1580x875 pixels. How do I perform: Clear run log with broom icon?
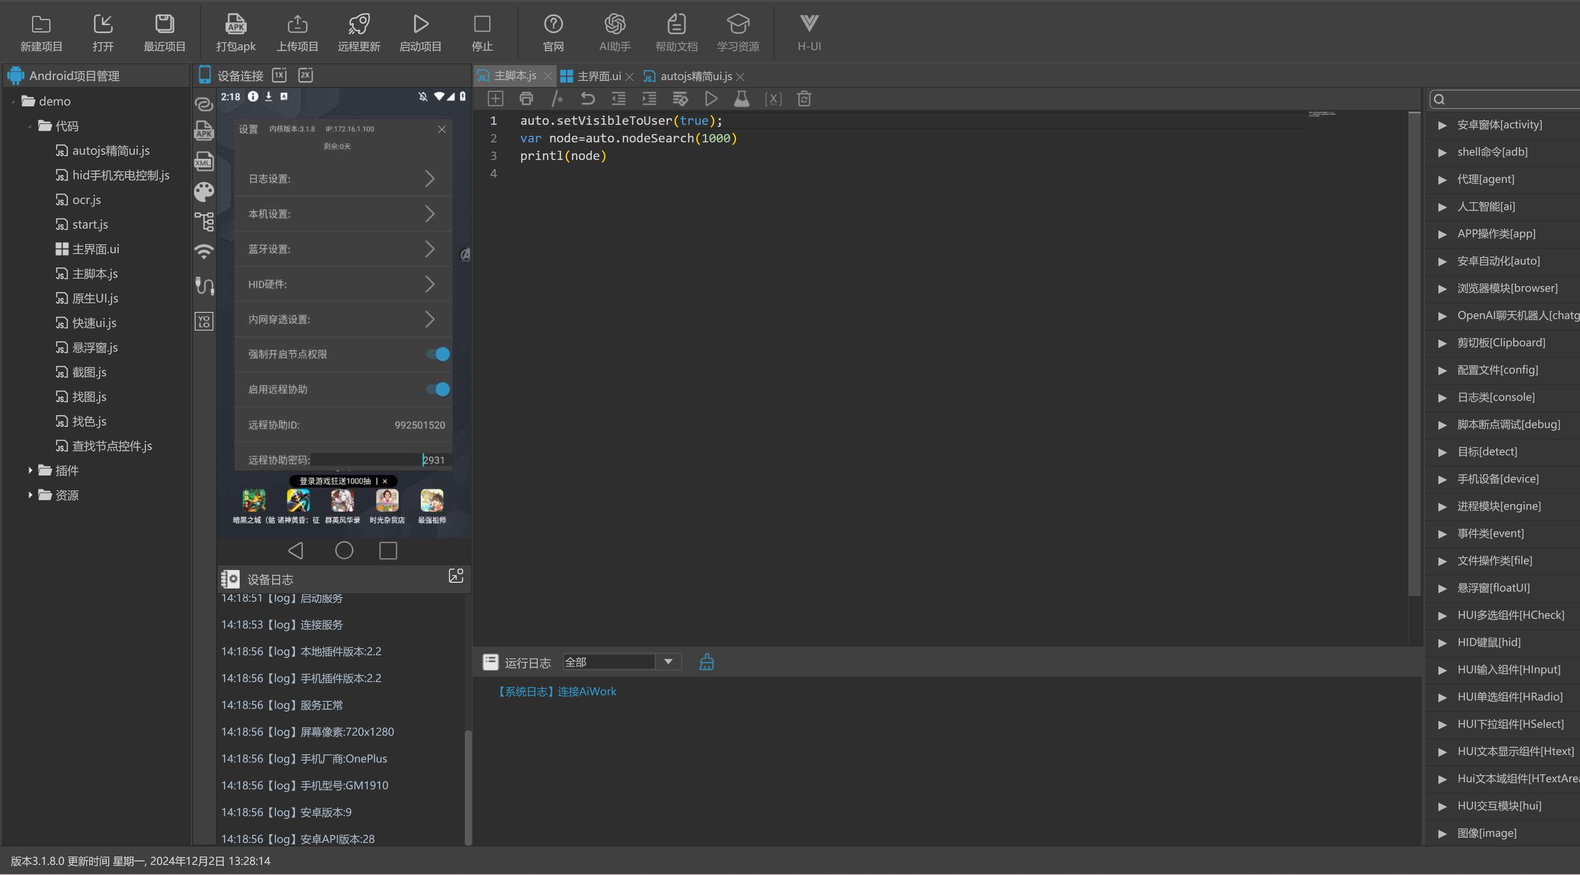pos(707,662)
